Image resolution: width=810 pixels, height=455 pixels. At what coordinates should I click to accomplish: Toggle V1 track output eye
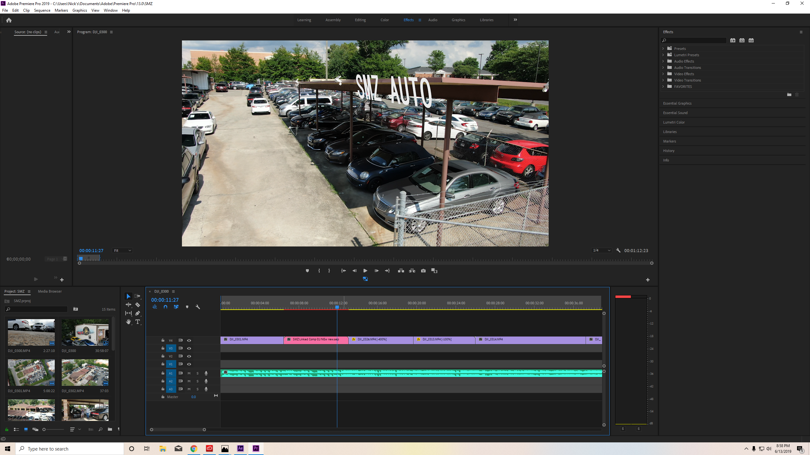tap(189, 364)
